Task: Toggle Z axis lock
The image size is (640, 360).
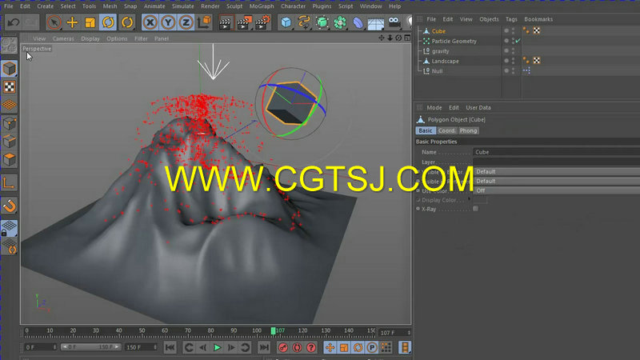Action: point(186,22)
